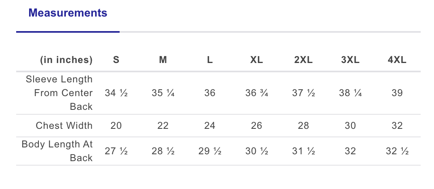Select the 3XL column header

pyautogui.click(x=350, y=60)
